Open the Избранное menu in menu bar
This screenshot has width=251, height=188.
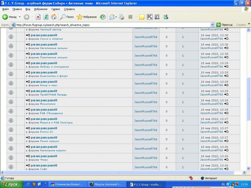pos(40,9)
